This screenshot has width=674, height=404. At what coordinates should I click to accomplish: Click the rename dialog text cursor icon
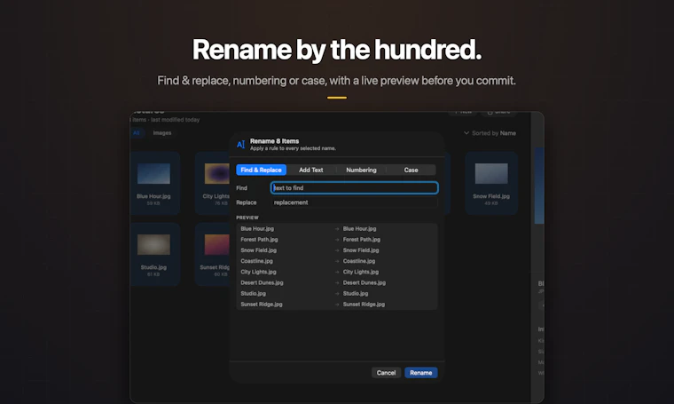coord(240,145)
